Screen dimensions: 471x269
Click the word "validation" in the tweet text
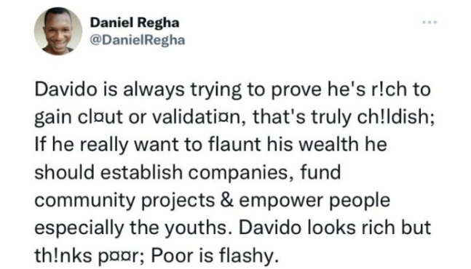(x=199, y=117)
